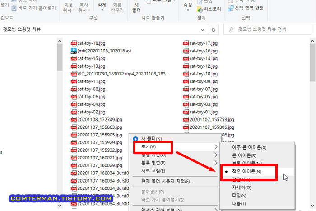Expand the 보기(V) submenu arrow
The image size is (316, 211).
pyautogui.click(x=216, y=147)
